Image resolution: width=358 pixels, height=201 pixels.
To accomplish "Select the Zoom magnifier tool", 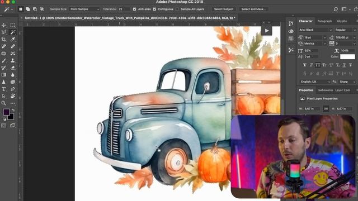I will point(4,103).
